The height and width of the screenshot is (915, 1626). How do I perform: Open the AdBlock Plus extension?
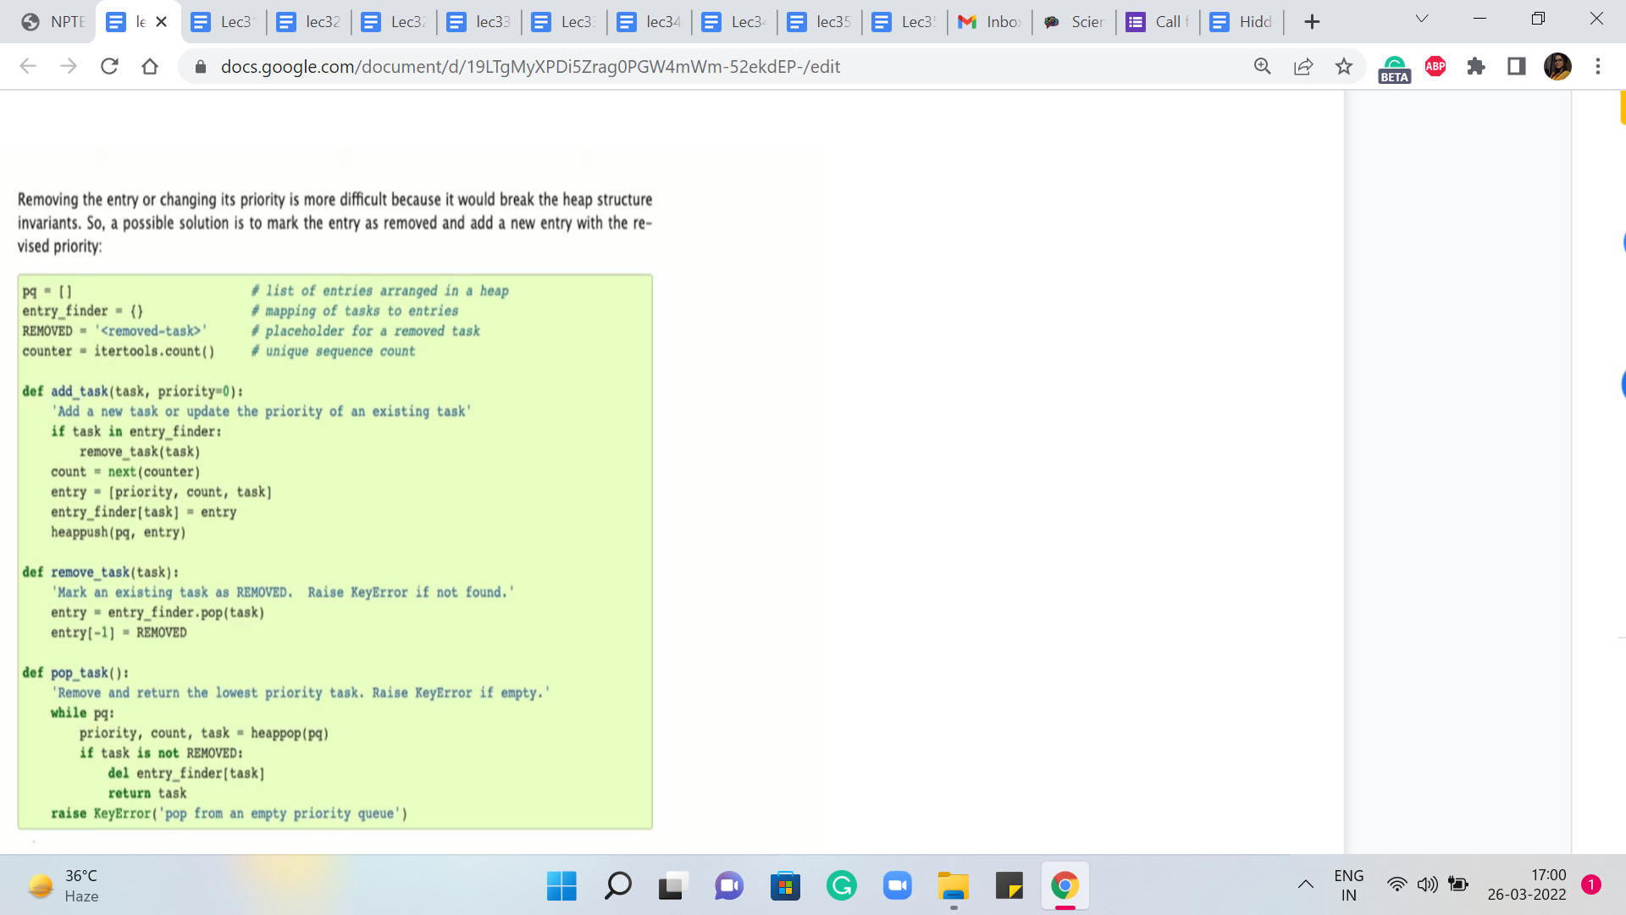(x=1435, y=66)
